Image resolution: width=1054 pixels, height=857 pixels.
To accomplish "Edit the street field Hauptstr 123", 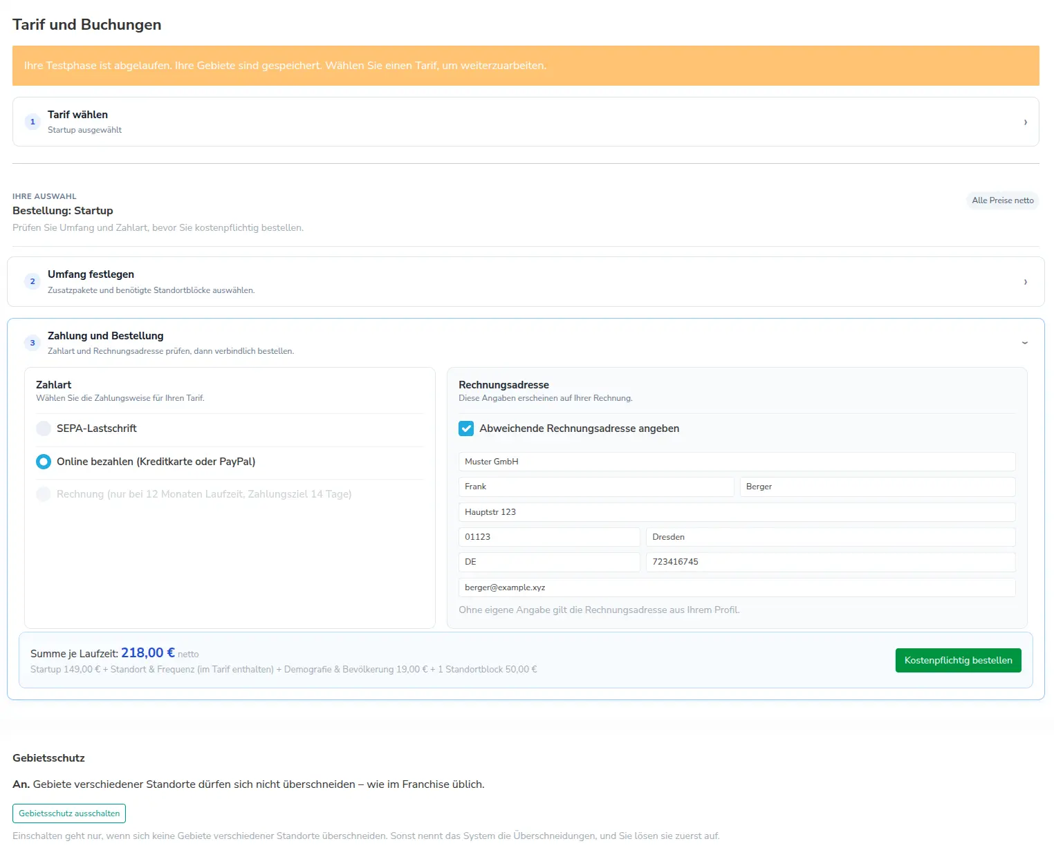I will coord(737,512).
